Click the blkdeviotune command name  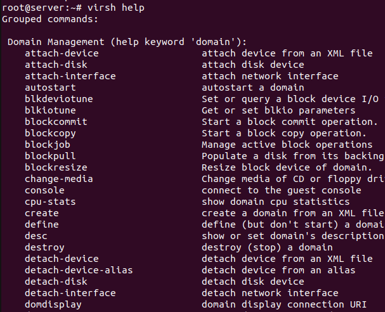click(x=59, y=99)
